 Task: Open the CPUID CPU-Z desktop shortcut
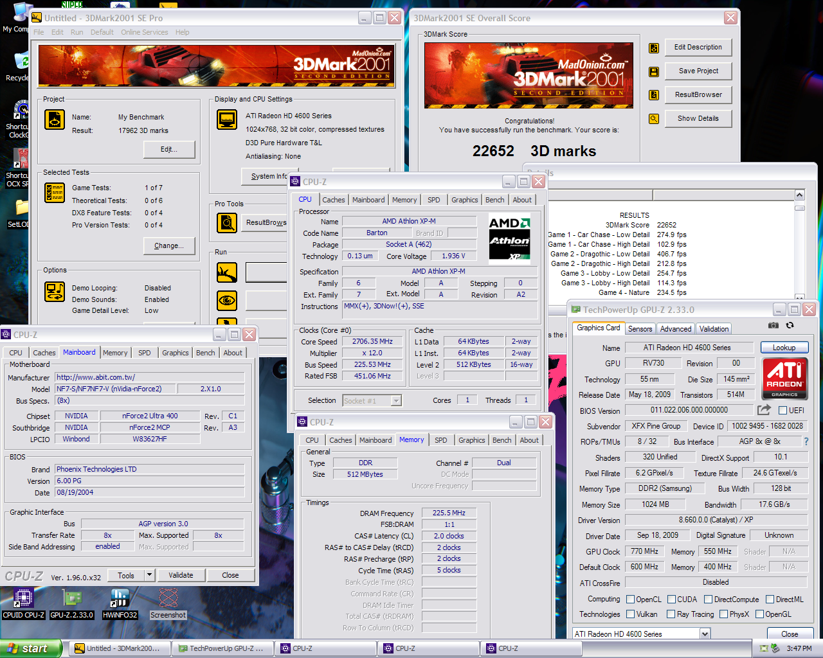pyautogui.click(x=24, y=604)
